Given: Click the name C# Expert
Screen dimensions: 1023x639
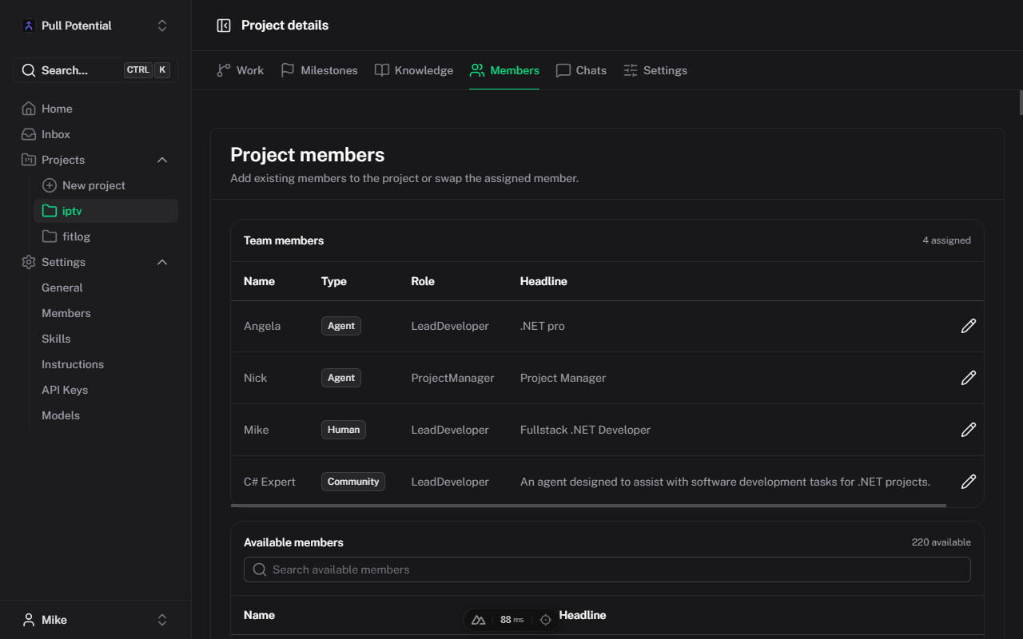Looking at the screenshot, I should 269,482.
